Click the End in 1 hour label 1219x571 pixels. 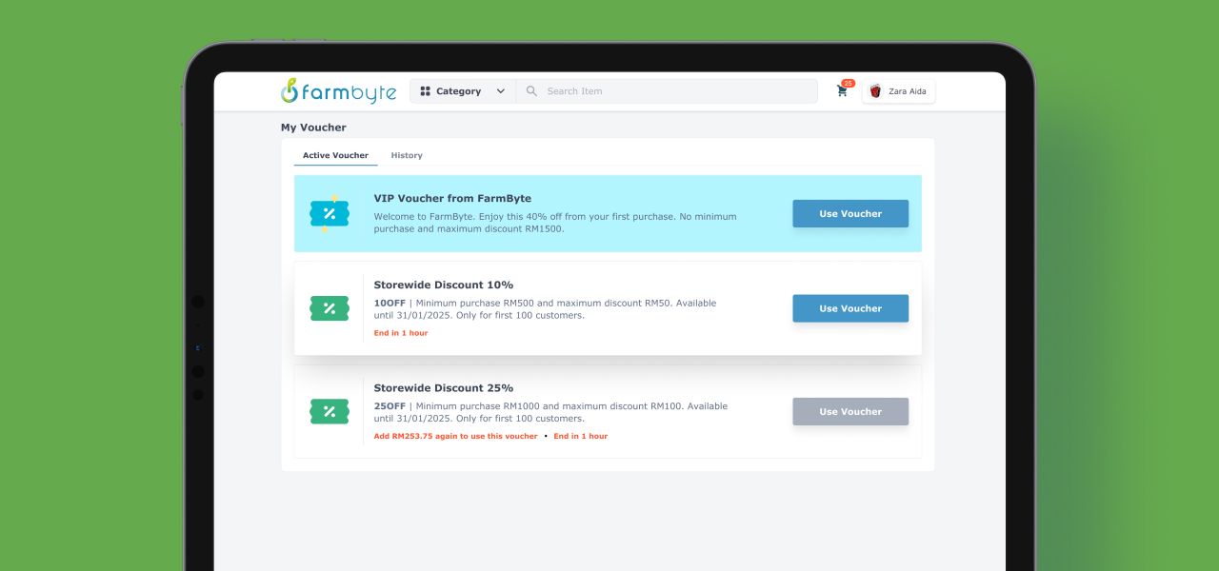point(400,333)
